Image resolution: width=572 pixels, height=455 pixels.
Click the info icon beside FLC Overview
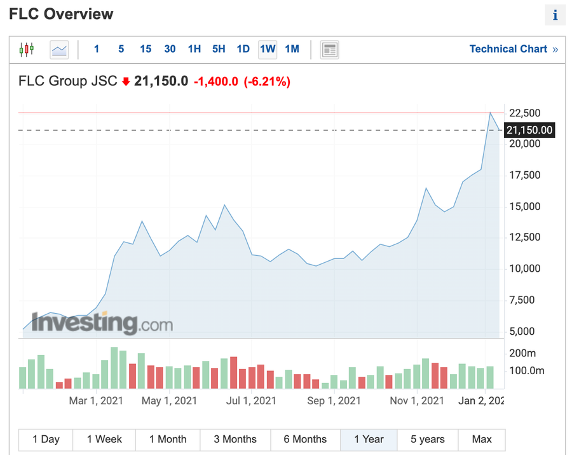(x=554, y=15)
